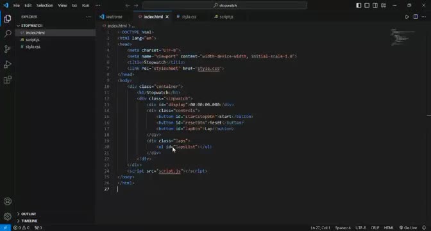Open the Manage gear icon

pyautogui.click(x=8, y=216)
